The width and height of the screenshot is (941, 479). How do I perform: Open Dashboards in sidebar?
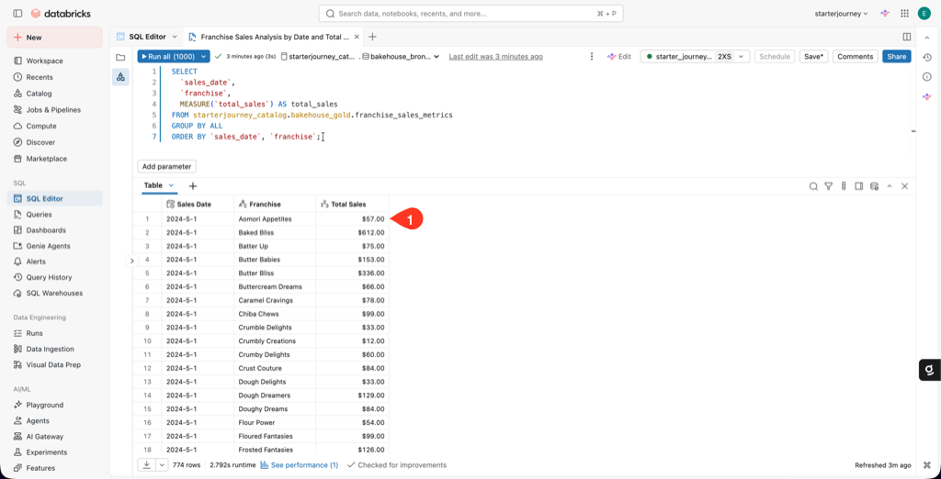pos(54,230)
